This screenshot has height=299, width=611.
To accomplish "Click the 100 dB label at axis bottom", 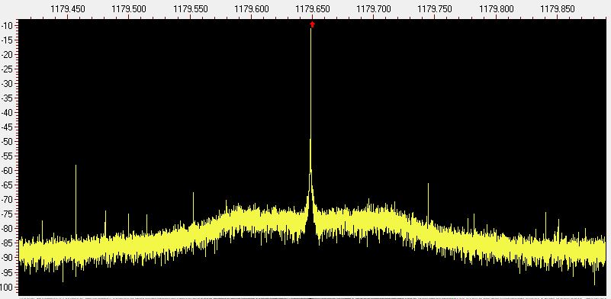I will pyautogui.click(x=8, y=287).
